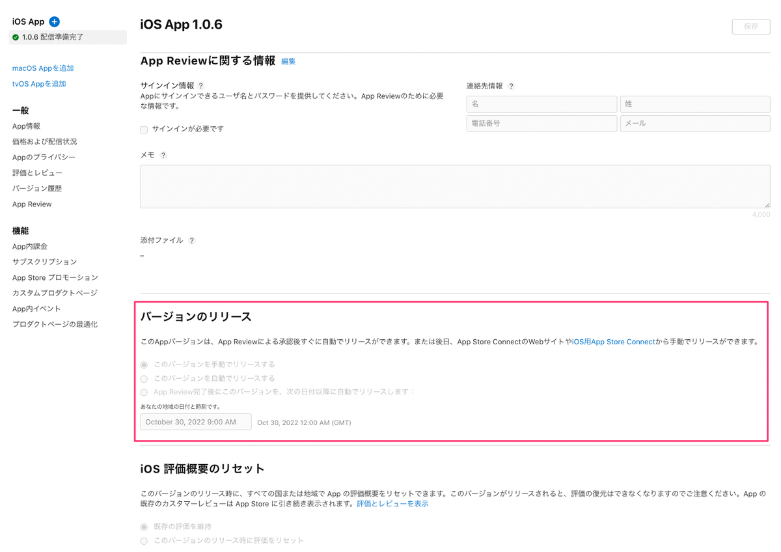Click the 名 first name field

pos(541,104)
